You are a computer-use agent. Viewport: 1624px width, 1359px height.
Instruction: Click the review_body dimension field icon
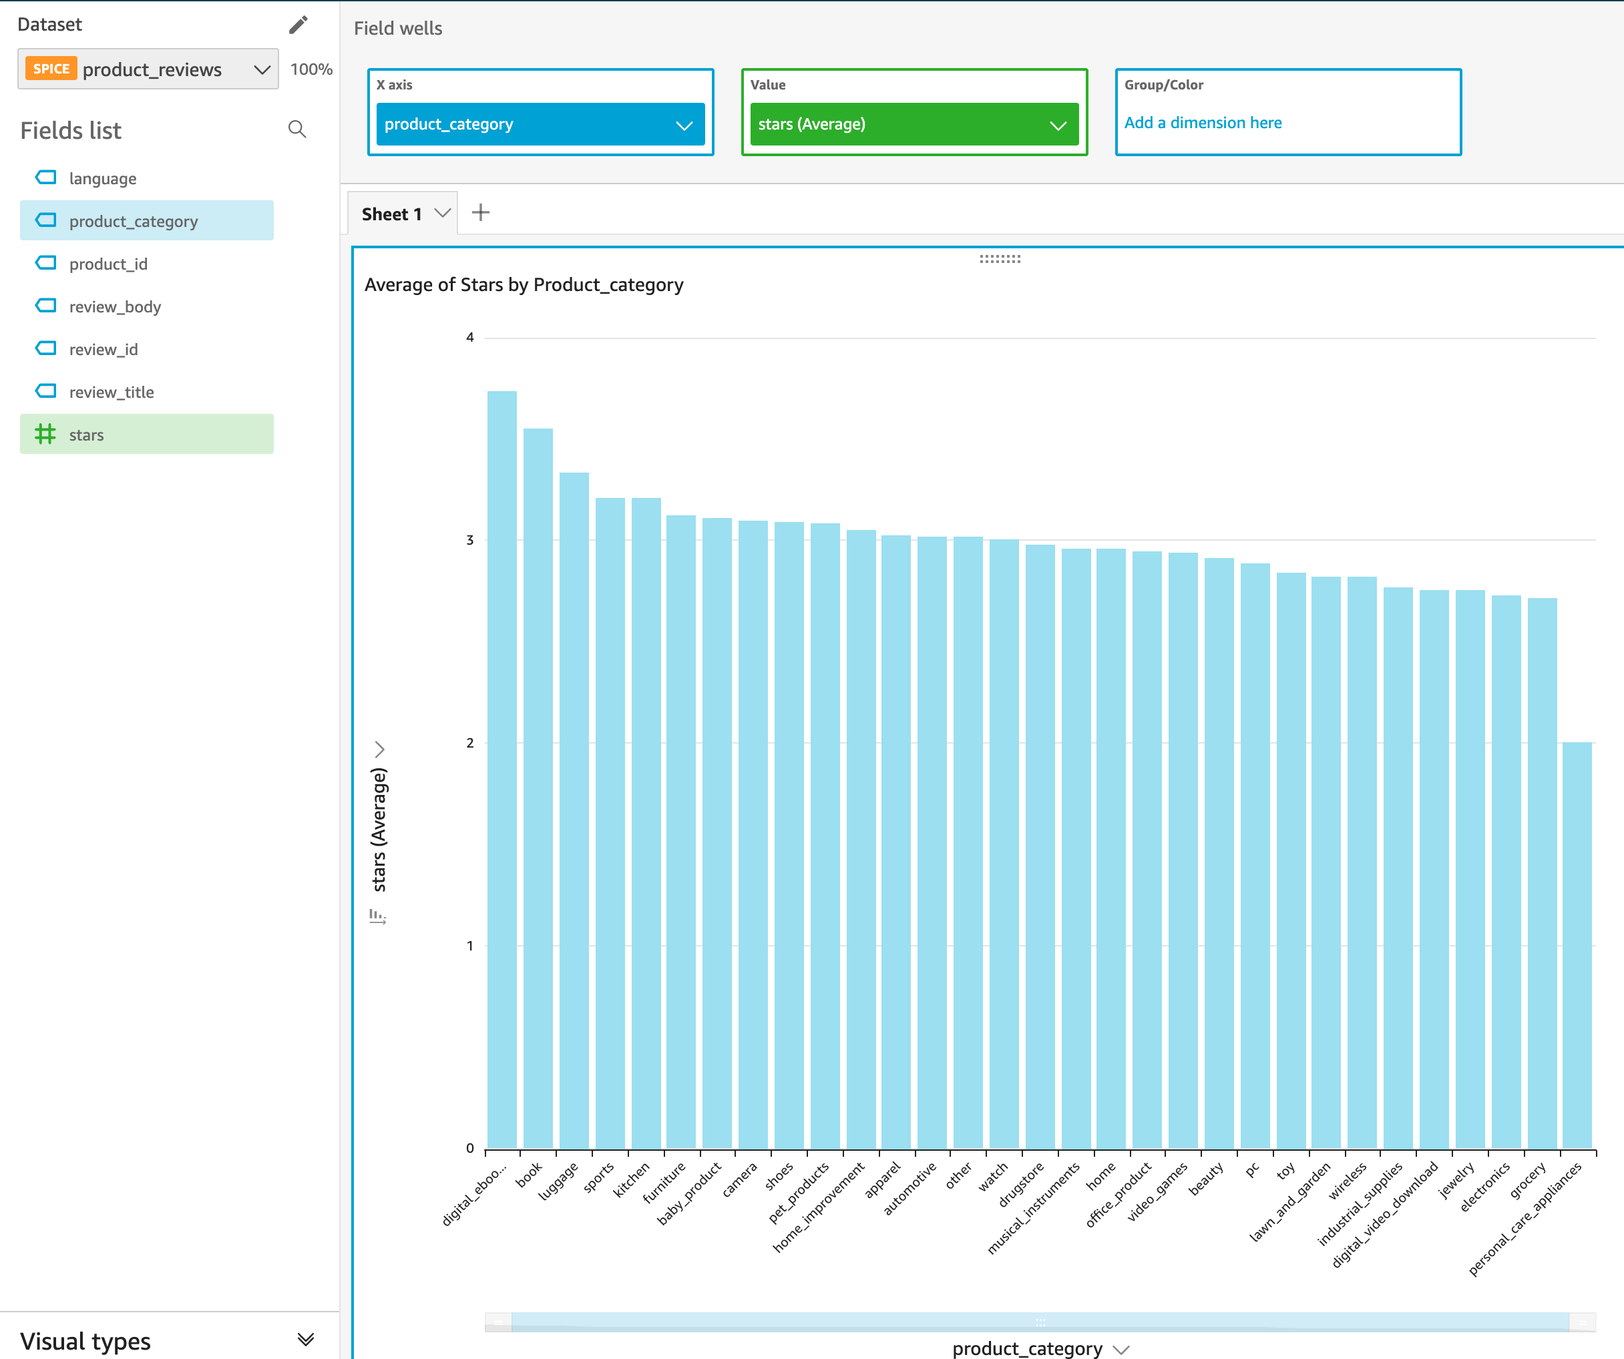tap(46, 306)
